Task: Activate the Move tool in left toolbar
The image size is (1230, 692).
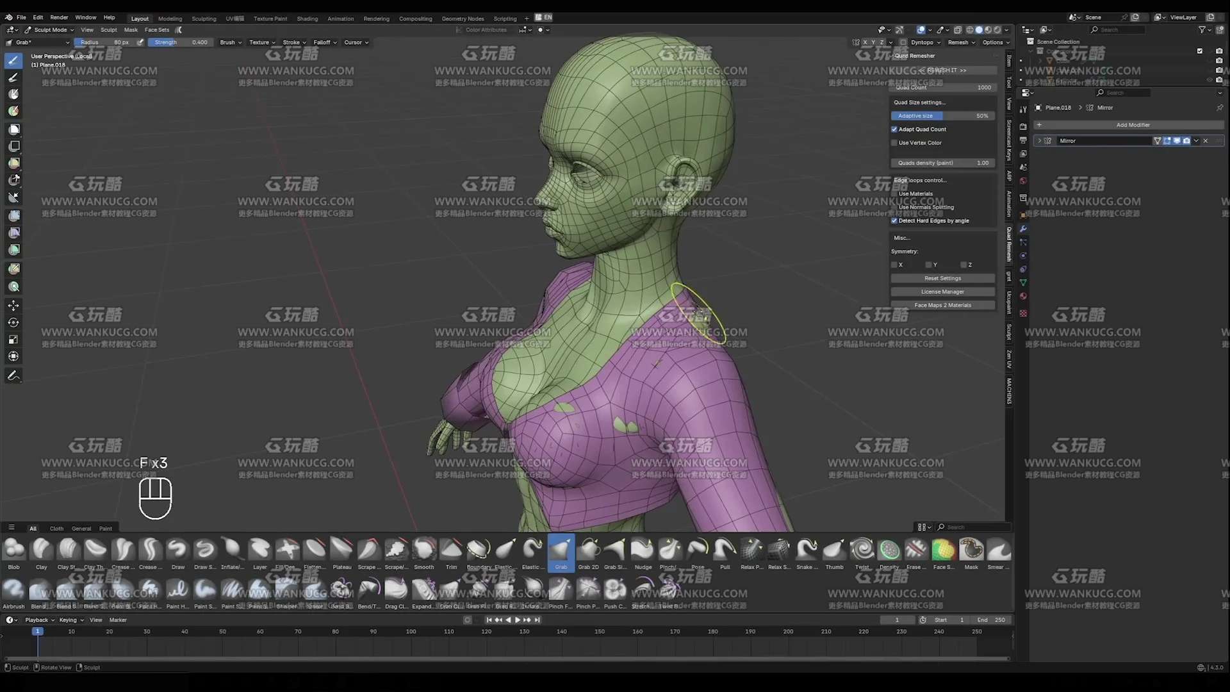Action: pyautogui.click(x=13, y=306)
